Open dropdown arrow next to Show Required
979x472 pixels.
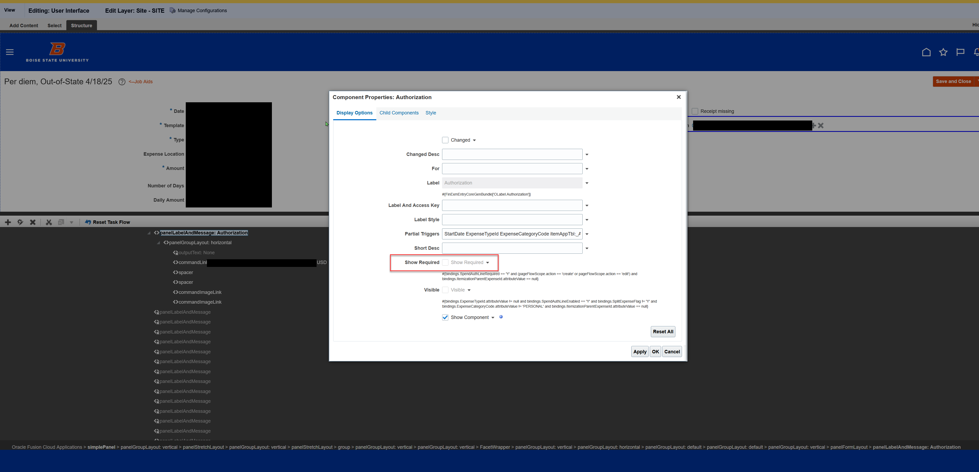click(488, 263)
